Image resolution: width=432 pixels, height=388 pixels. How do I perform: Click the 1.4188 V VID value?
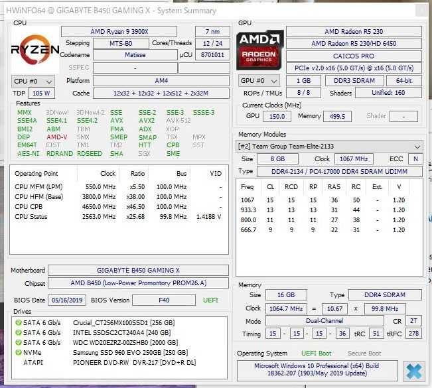[x=209, y=217]
